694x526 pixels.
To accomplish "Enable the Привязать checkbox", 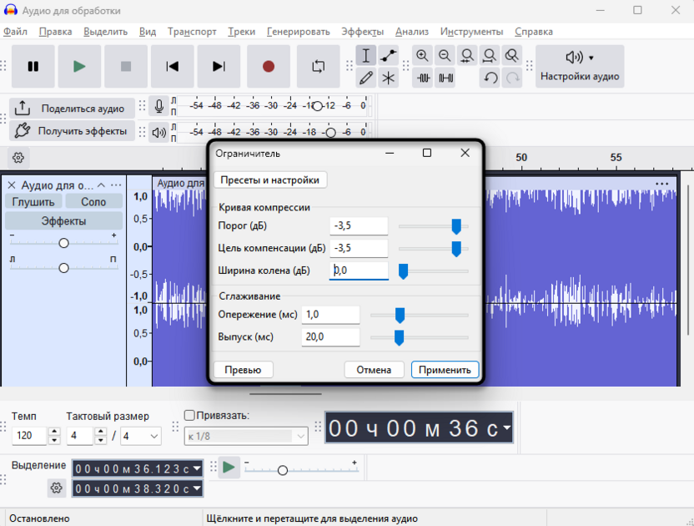I will tap(189, 412).
